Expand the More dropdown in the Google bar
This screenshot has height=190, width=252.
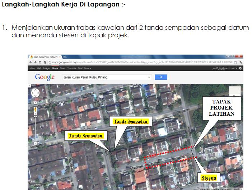click(88, 68)
